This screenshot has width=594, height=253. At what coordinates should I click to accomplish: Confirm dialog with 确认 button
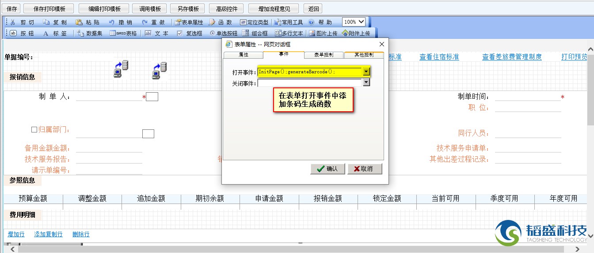click(327, 169)
